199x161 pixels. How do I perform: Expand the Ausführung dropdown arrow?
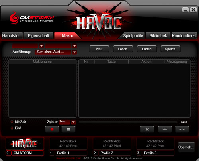74,52
